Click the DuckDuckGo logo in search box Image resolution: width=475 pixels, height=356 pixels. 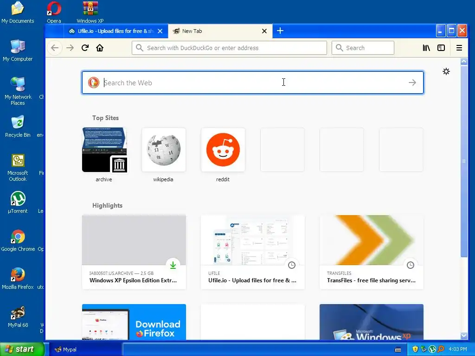94,83
